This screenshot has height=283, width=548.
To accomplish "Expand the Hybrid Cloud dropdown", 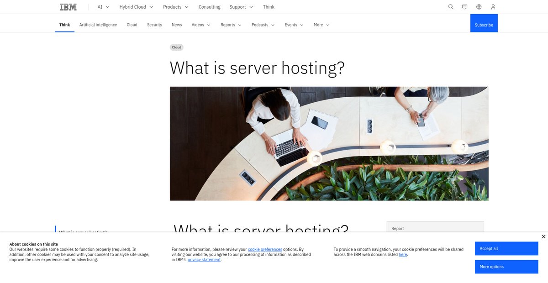I will click(136, 7).
